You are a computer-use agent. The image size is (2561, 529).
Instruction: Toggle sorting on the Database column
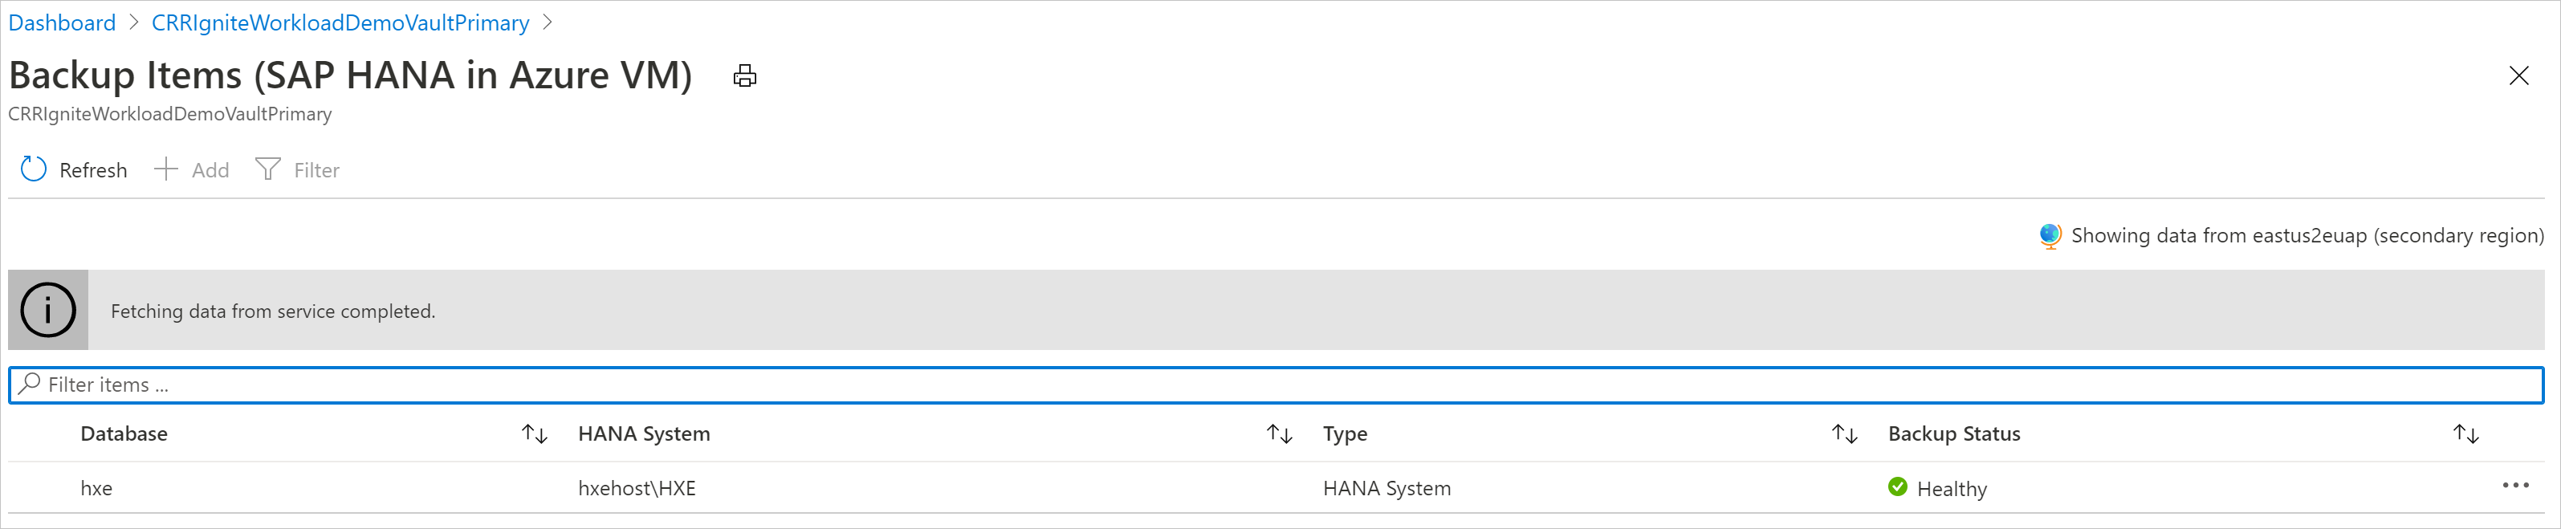(x=533, y=433)
